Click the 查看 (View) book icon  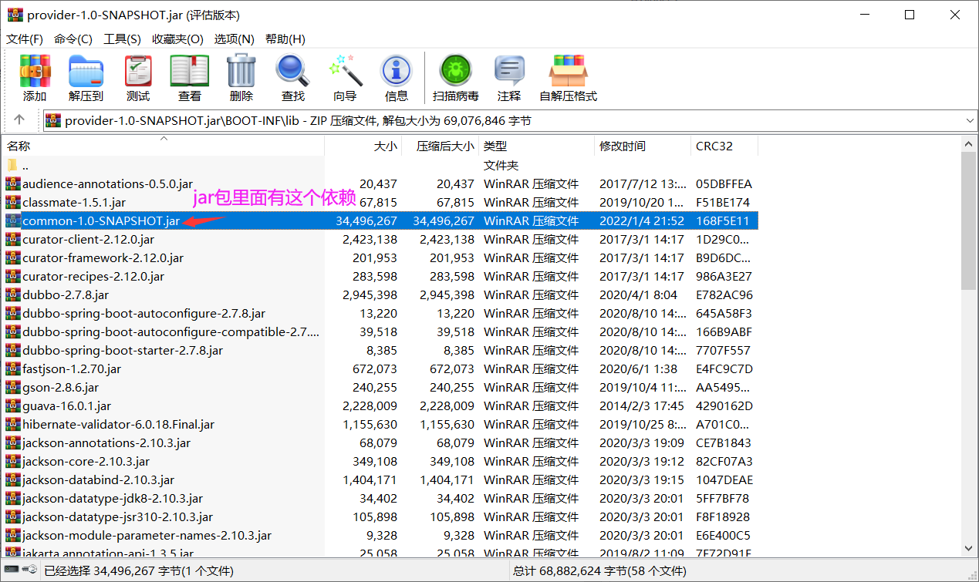(x=190, y=79)
